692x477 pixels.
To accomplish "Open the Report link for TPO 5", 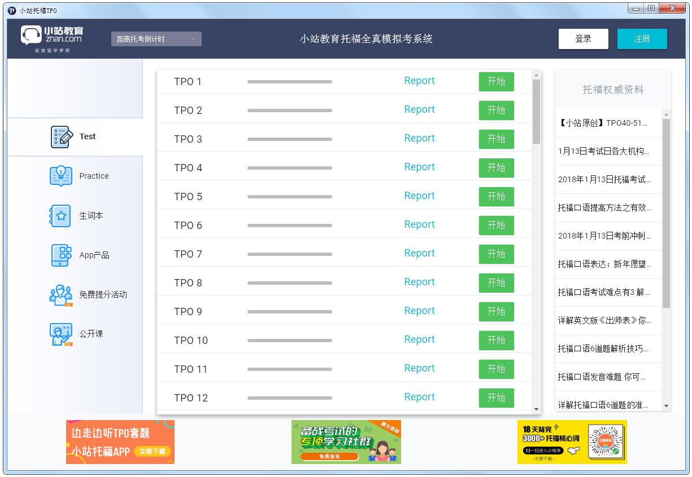I will (x=420, y=196).
